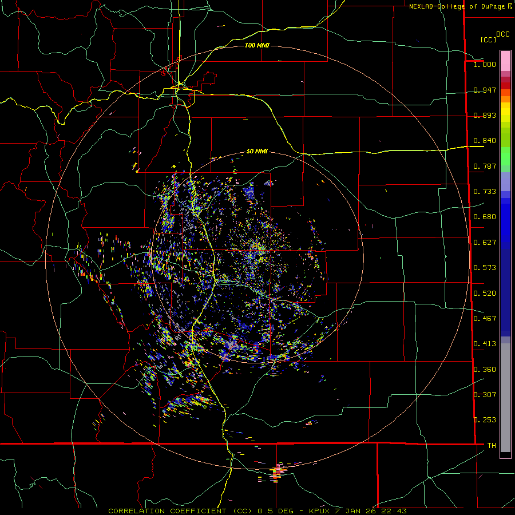Viewport: 515px width, 515px height.
Task: Click the 0.520 scale value
Action: click(x=485, y=294)
